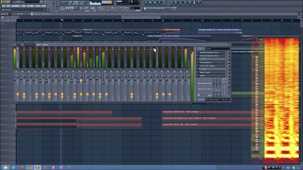
Task: Open the Playlist - Pattern 1 title menu
Action: [x=42, y=14]
